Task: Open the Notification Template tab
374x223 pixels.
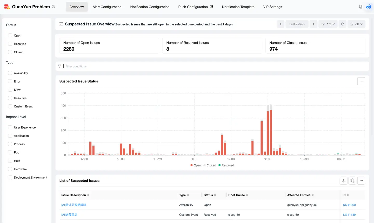Action: click(238, 7)
